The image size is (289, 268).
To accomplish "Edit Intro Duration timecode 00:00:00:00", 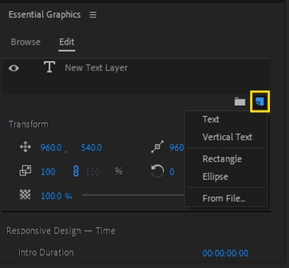I will click(225, 253).
